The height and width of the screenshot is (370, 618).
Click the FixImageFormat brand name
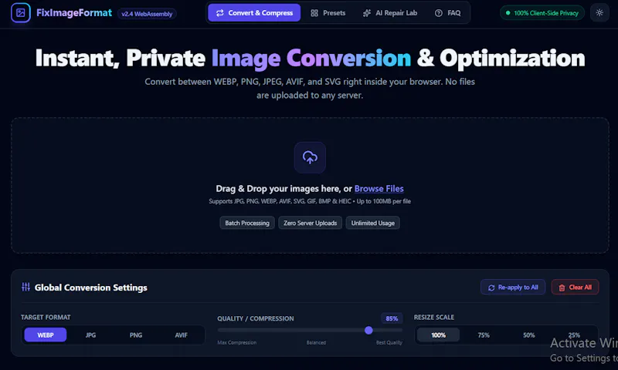74,13
